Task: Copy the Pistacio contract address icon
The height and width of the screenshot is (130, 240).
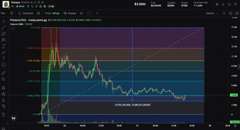Action: click(31, 2)
